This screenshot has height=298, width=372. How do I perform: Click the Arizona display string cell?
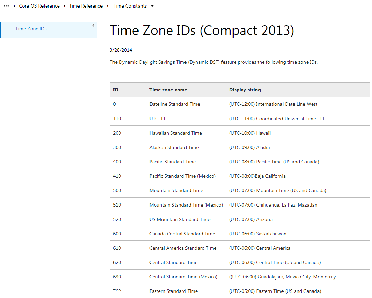(251, 219)
